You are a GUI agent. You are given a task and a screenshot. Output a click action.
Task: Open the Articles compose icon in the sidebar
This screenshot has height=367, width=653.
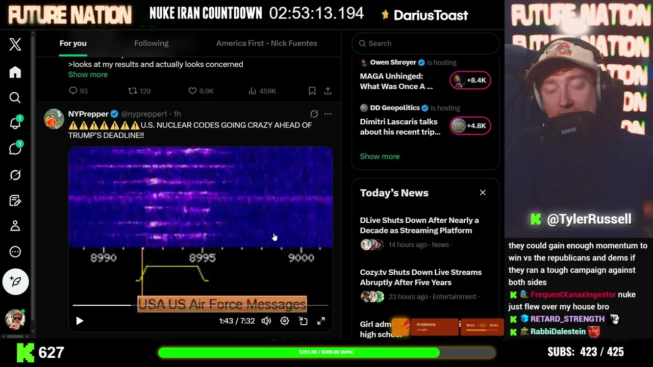(x=15, y=201)
